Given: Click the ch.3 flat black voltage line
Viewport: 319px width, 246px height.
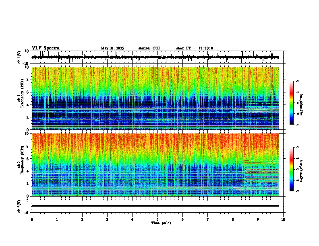Looking at the screenshot, I should click(155, 206).
